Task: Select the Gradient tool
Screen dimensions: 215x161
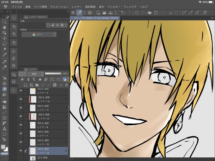Action: click(4, 107)
